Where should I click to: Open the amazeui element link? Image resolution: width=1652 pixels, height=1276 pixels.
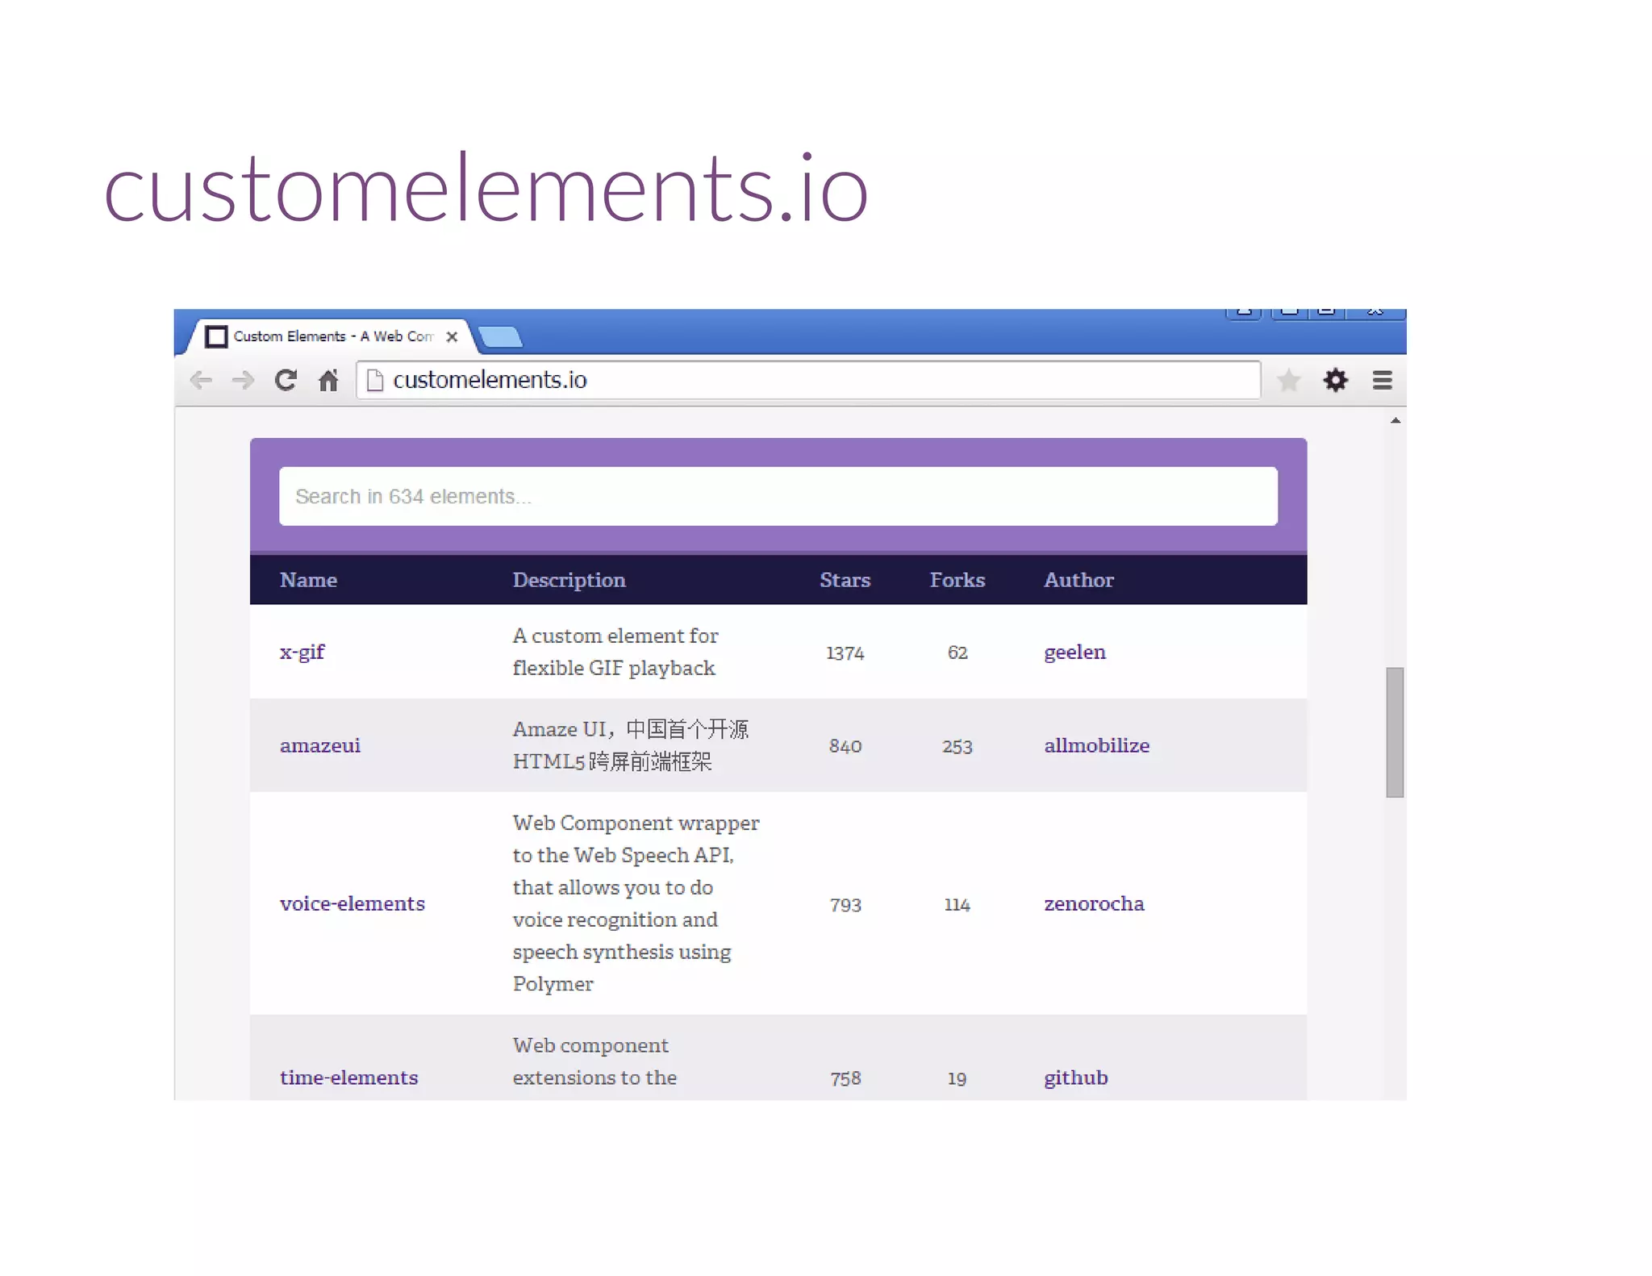[319, 745]
